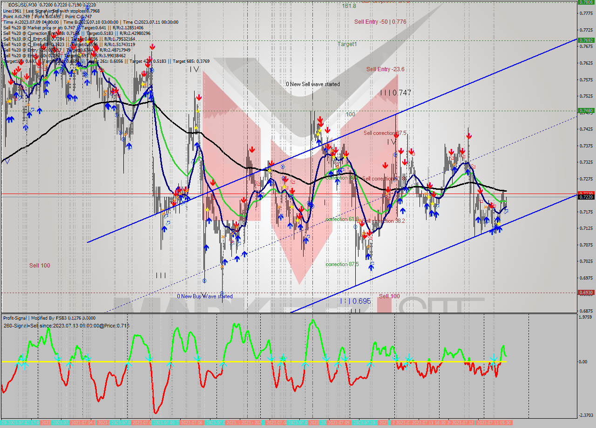Click the R/R:2.42980296 correction entry line
The width and height of the screenshot is (596, 428).
click(x=77, y=33)
